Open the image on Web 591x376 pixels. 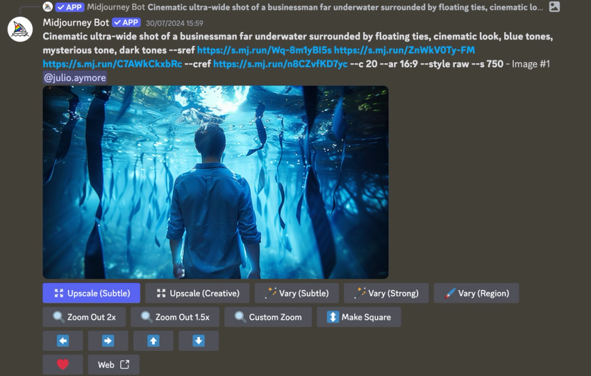(x=113, y=365)
